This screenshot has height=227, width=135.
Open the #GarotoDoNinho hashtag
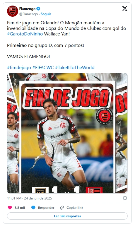tap(25, 34)
